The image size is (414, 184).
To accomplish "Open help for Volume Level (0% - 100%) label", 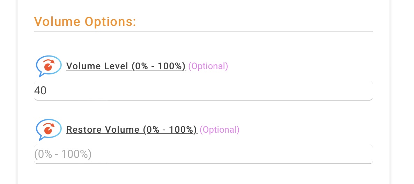I will point(126,66).
